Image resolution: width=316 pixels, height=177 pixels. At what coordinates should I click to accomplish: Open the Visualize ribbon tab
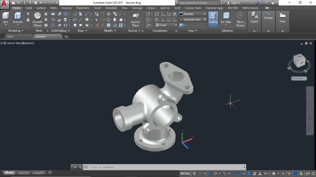[67, 8]
